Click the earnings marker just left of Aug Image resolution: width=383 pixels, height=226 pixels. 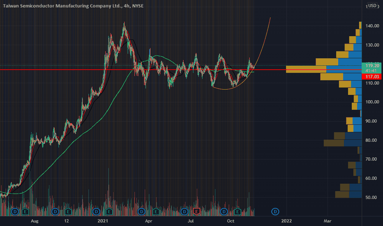[25, 212]
